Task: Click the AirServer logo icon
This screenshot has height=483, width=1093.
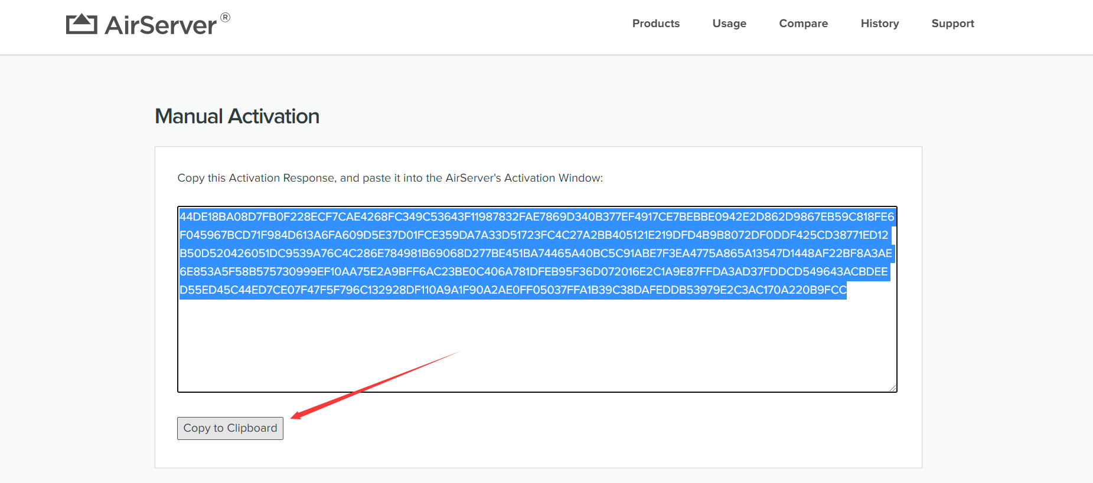Action: (x=81, y=24)
